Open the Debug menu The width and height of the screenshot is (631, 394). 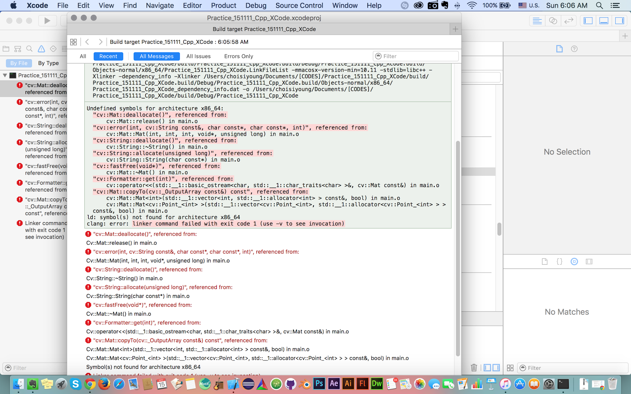256,6
